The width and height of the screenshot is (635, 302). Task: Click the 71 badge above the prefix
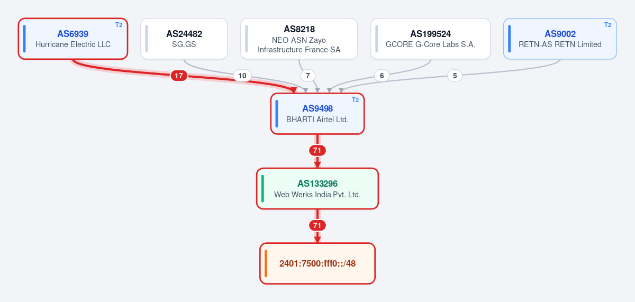[x=317, y=225]
